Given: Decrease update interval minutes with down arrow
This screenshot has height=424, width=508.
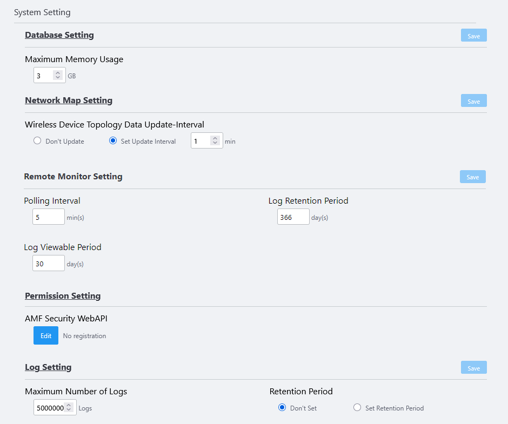Looking at the screenshot, I should click(x=215, y=143).
